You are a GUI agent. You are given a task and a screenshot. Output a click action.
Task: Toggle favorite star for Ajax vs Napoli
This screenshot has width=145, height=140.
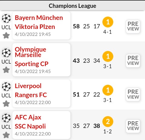(x=6, y=135)
